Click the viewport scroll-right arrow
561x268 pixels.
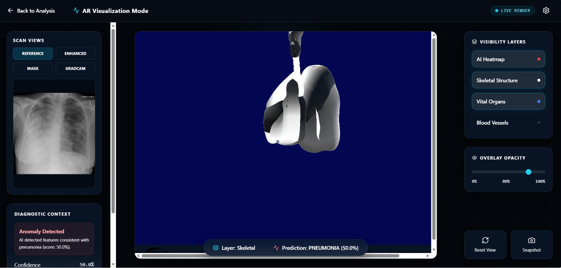tap(428, 256)
